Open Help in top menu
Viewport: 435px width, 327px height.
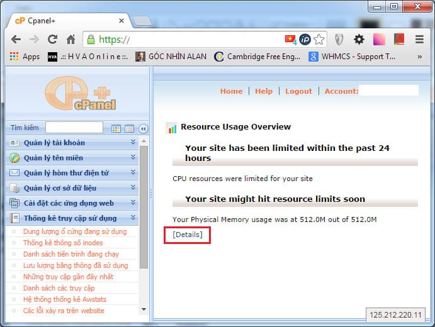[x=264, y=91]
